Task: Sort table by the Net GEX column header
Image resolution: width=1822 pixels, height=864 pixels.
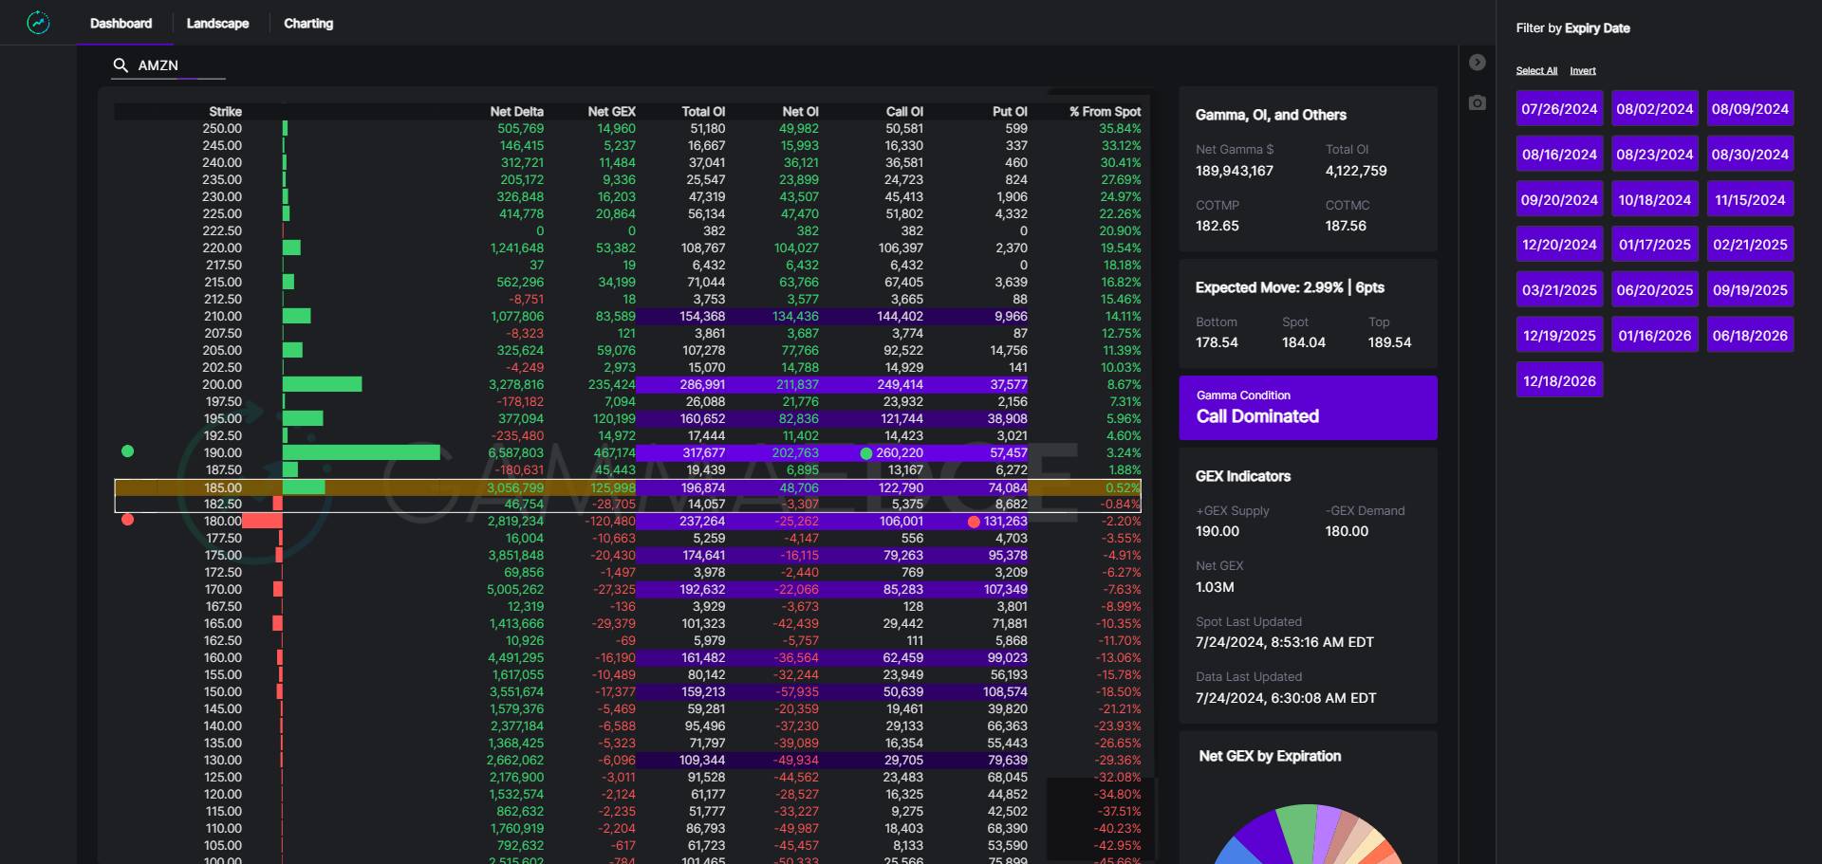Action: point(611,112)
